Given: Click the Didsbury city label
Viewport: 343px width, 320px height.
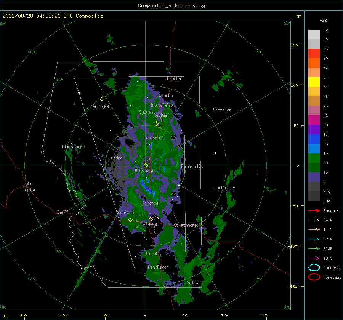Looking at the screenshot, I should point(144,170).
